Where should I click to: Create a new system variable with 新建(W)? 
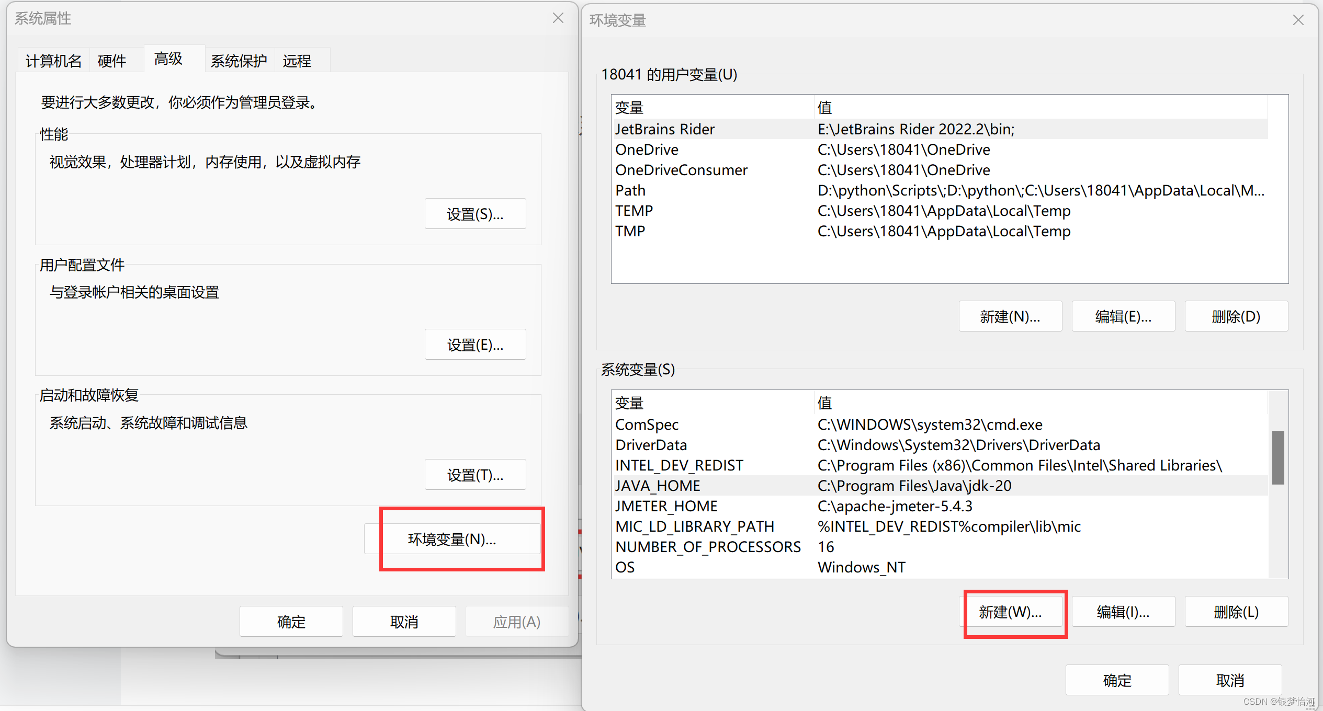pyautogui.click(x=1014, y=612)
